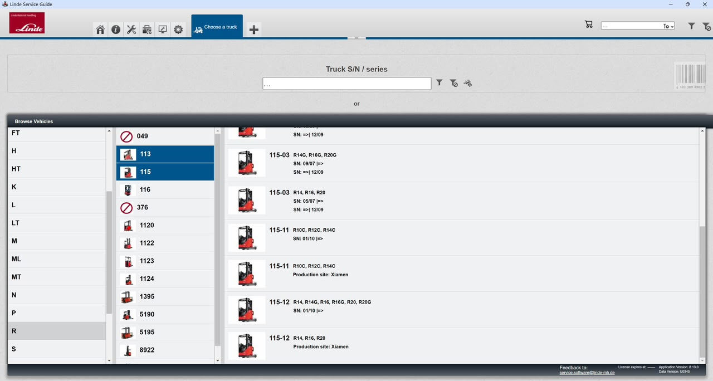Select LT in the vehicle type list
This screenshot has width=713, height=381.
pyautogui.click(x=57, y=223)
